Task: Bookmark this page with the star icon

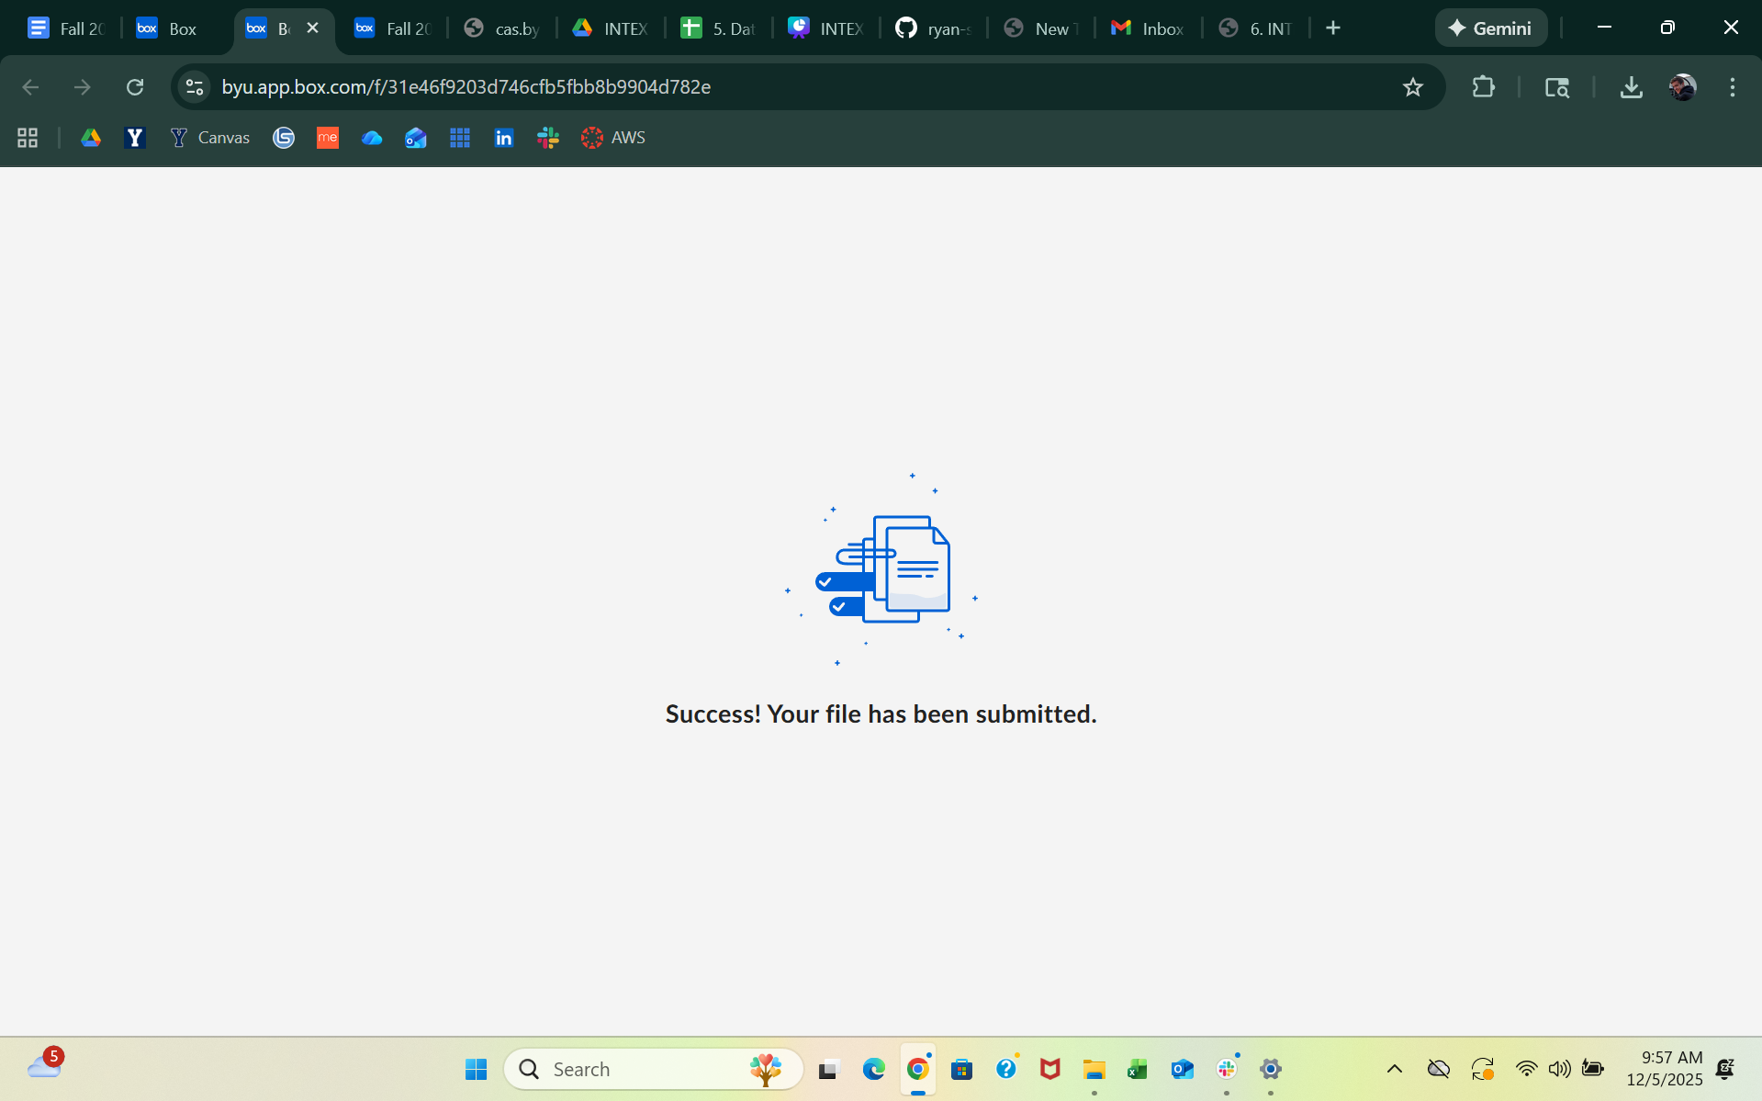Action: (1412, 87)
